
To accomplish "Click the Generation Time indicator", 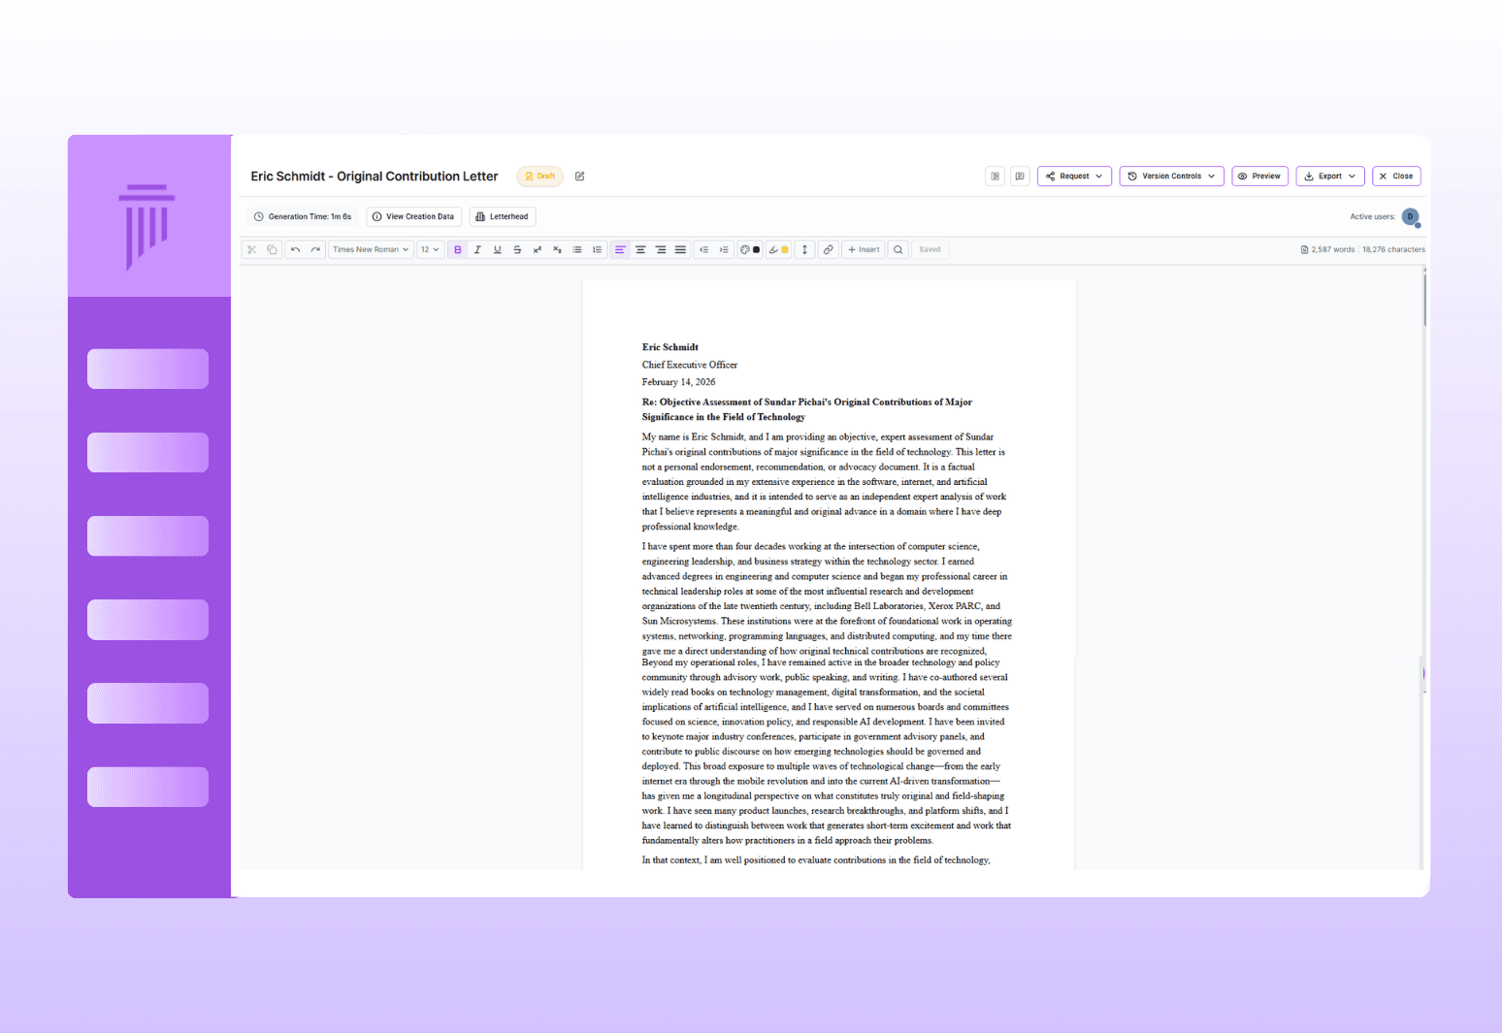I will tap(303, 216).
